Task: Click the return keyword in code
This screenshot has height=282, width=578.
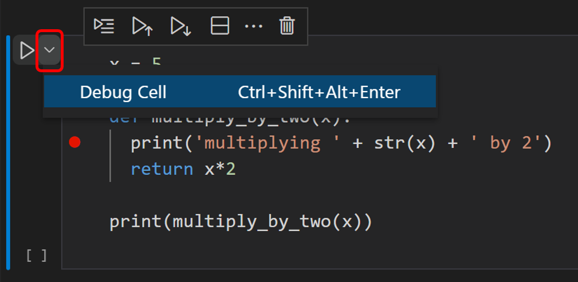Action: point(162,170)
